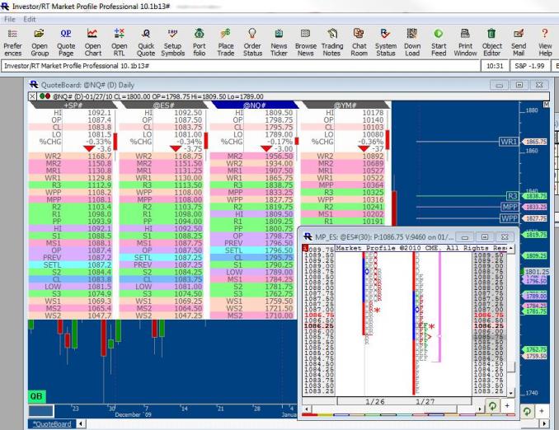Click the R3 level label on chart
Image resolution: width=559 pixels, height=430 pixels.
(512, 196)
